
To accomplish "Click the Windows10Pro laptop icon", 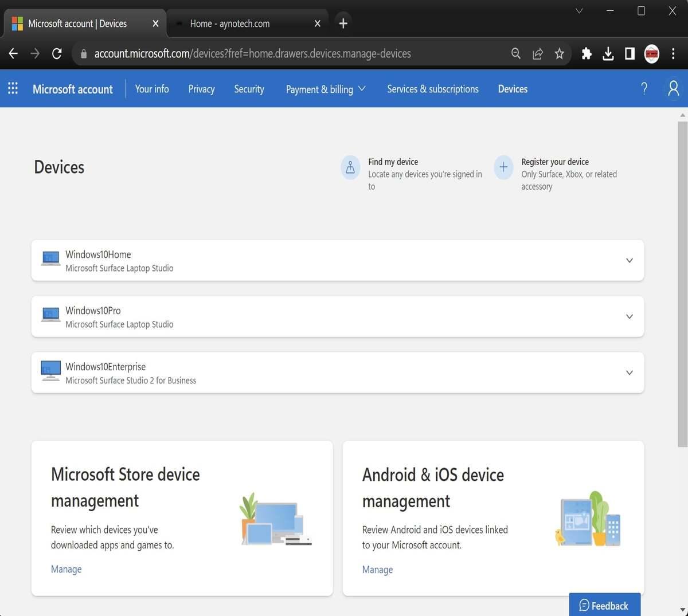I will point(50,315).
